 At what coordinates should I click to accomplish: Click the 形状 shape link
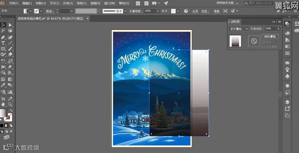click(x=206, y=11)
